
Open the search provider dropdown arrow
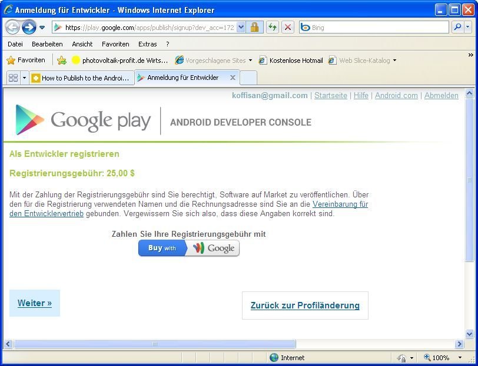click(x=468, y=28)
